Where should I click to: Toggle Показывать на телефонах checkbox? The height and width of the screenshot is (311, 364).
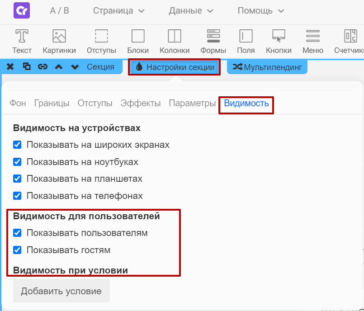point(17,196)
